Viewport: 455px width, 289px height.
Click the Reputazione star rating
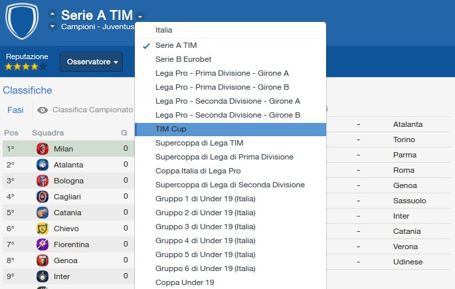(25, 66)
